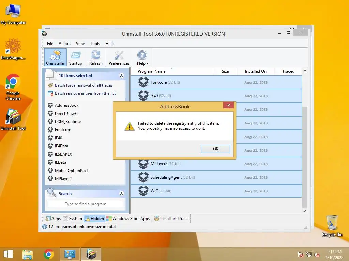The image size is (349, 261).
Task: Click the scroll down arrow of program list
Action: click(x=305, y=211)
